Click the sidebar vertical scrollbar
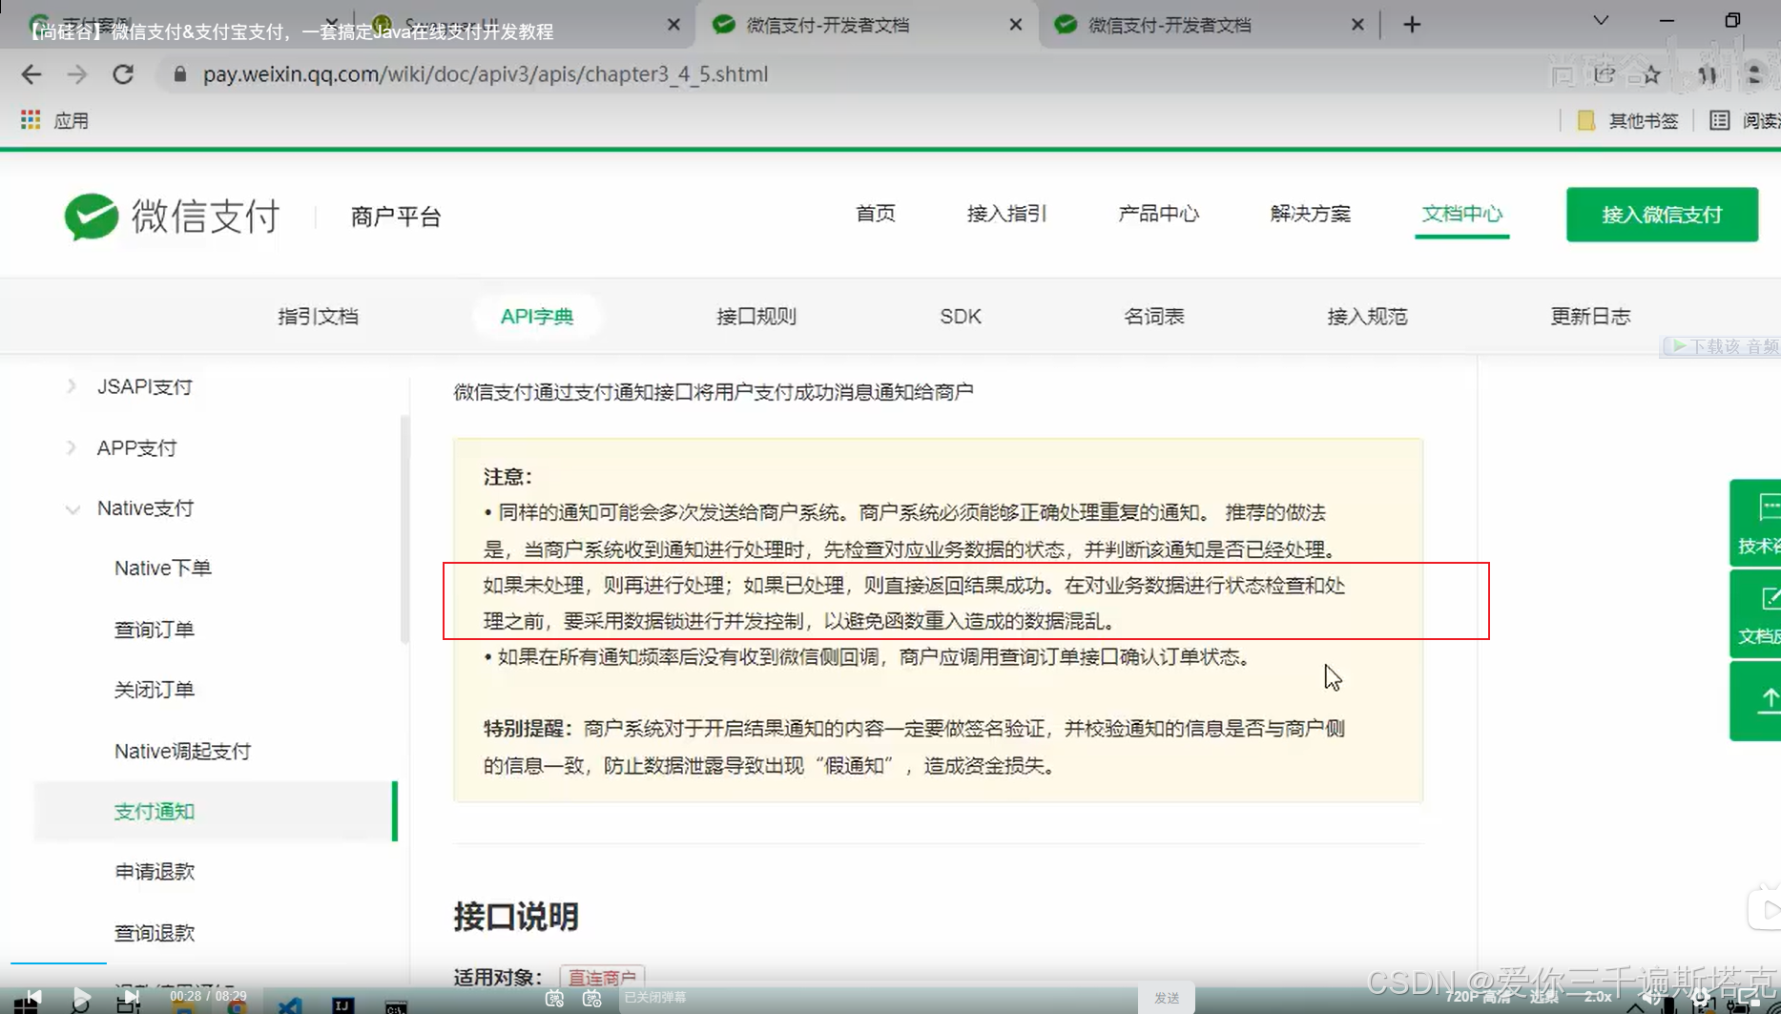Screen dimensions: 1781x1014 pos(404,529)
